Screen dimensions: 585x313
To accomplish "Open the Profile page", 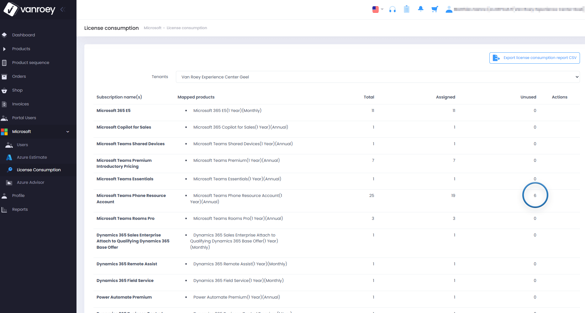I will click(18, 195).
